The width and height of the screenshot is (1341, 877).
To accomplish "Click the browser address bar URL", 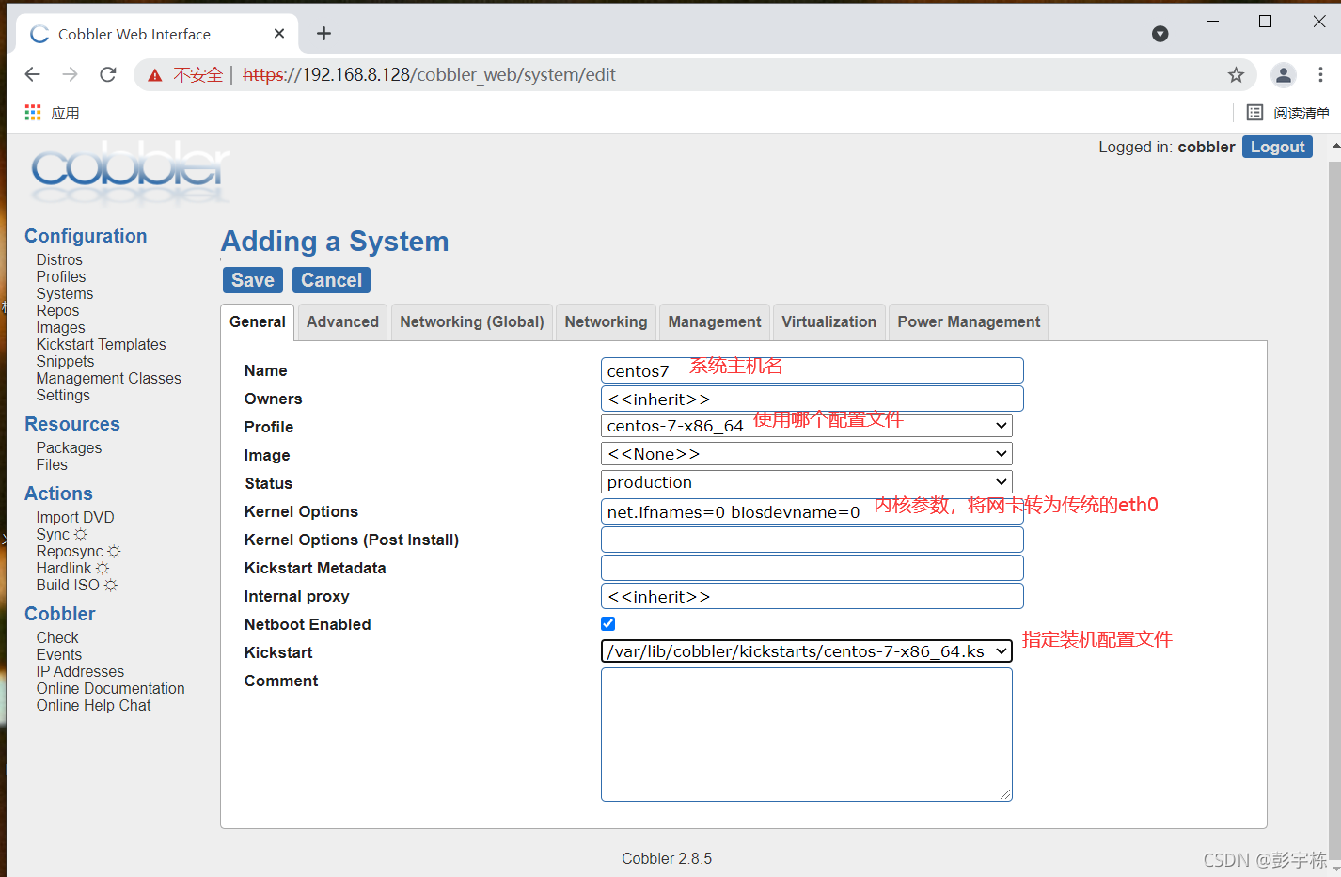I will 429,74.
